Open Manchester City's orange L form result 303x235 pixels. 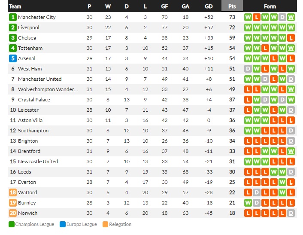click(x=257, y=17)
